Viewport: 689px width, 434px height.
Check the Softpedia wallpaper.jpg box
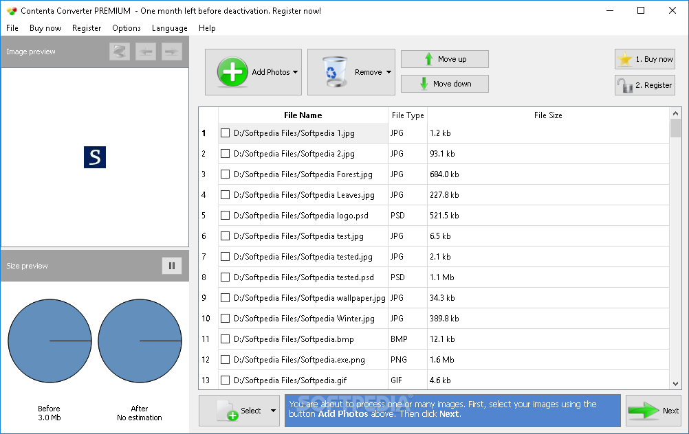[225, 298]
